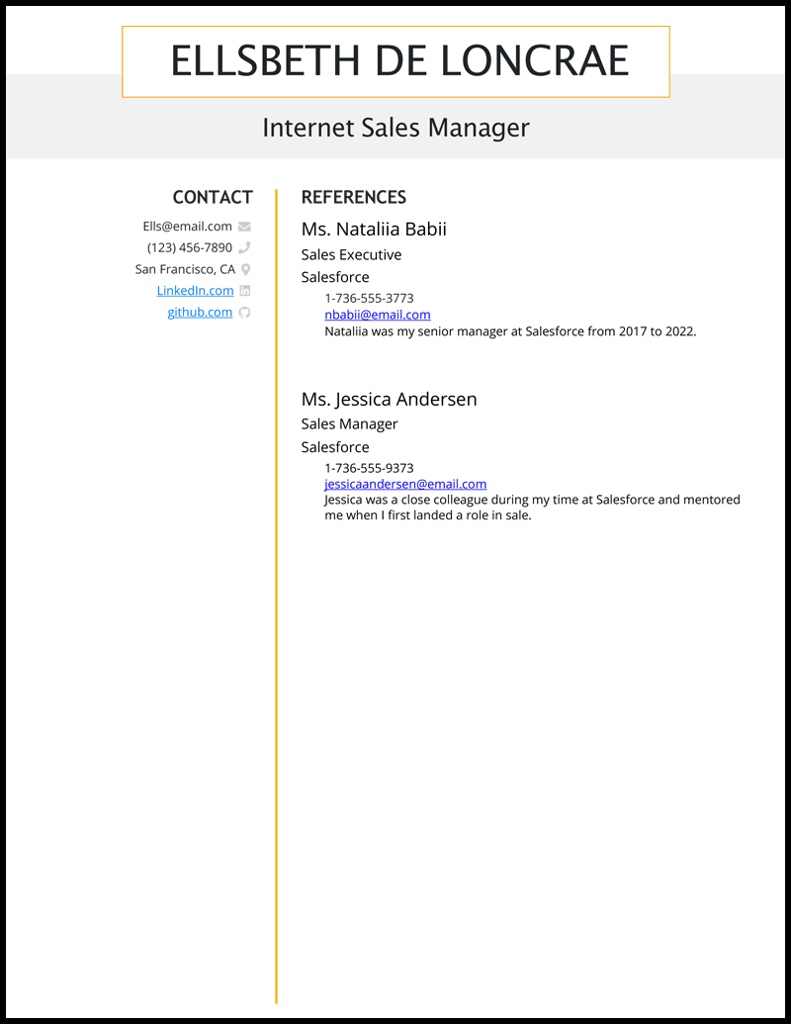
Task: Open the LinkedIn.com link
Action: click(x=195, y=291)
